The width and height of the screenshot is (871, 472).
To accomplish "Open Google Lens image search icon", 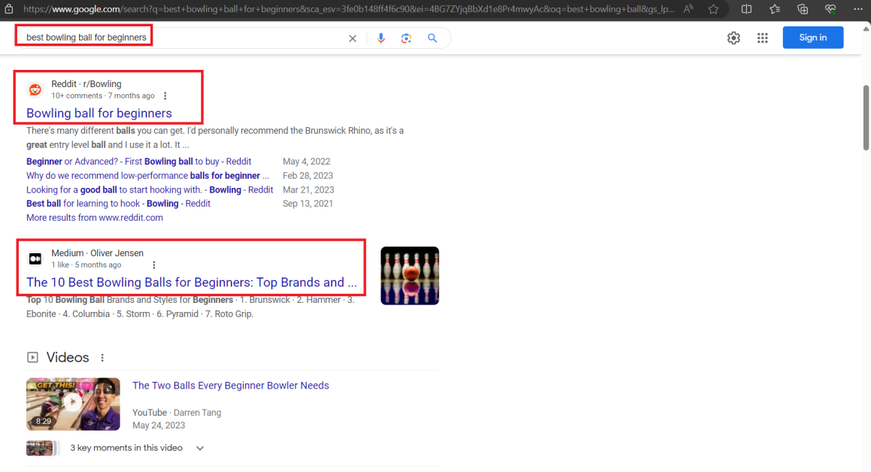I will click(406, 38).
